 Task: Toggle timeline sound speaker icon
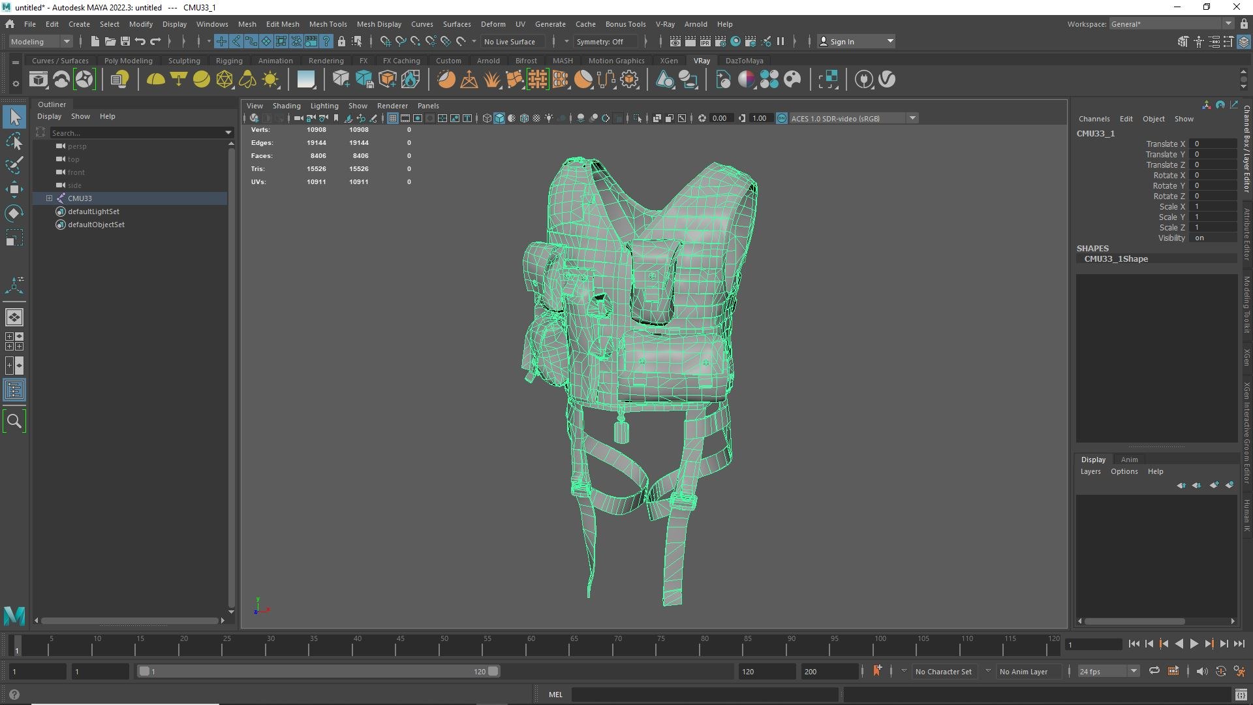coord(1202,671)
